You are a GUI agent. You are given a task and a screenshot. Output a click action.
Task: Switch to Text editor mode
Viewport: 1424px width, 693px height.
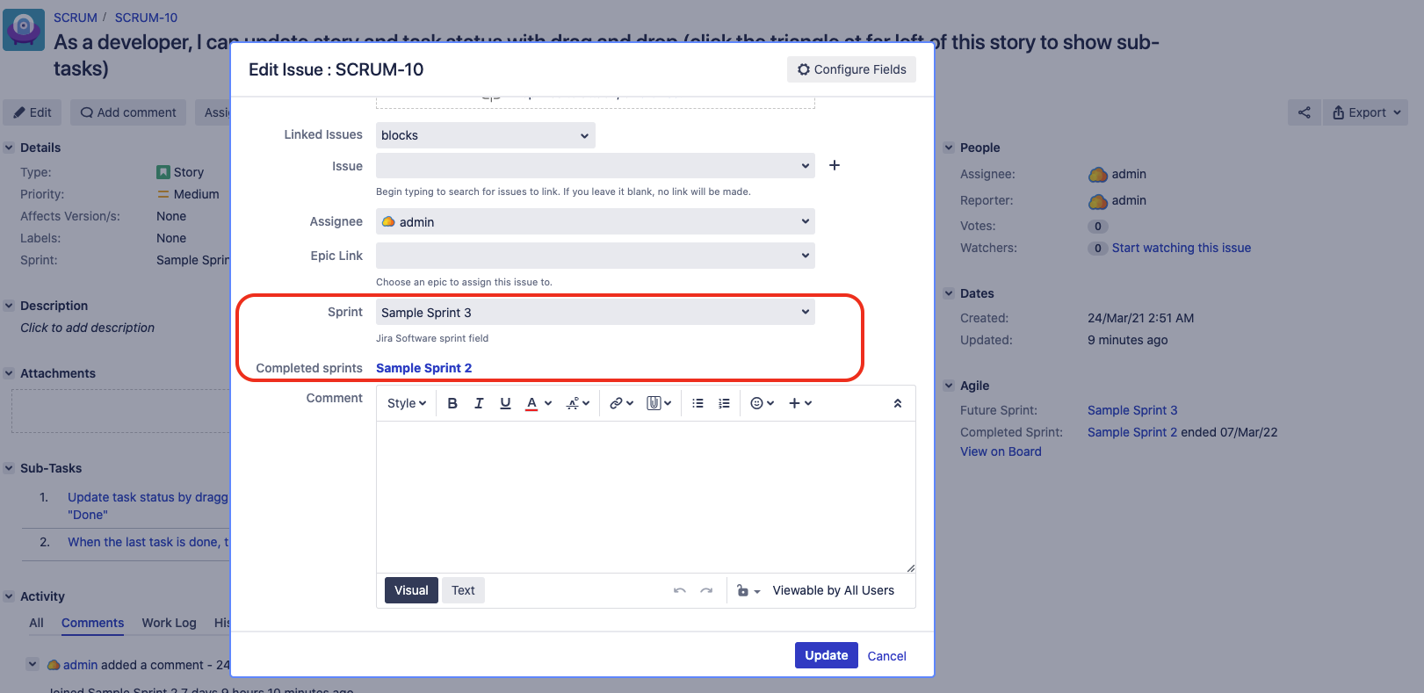click(463, 590)
